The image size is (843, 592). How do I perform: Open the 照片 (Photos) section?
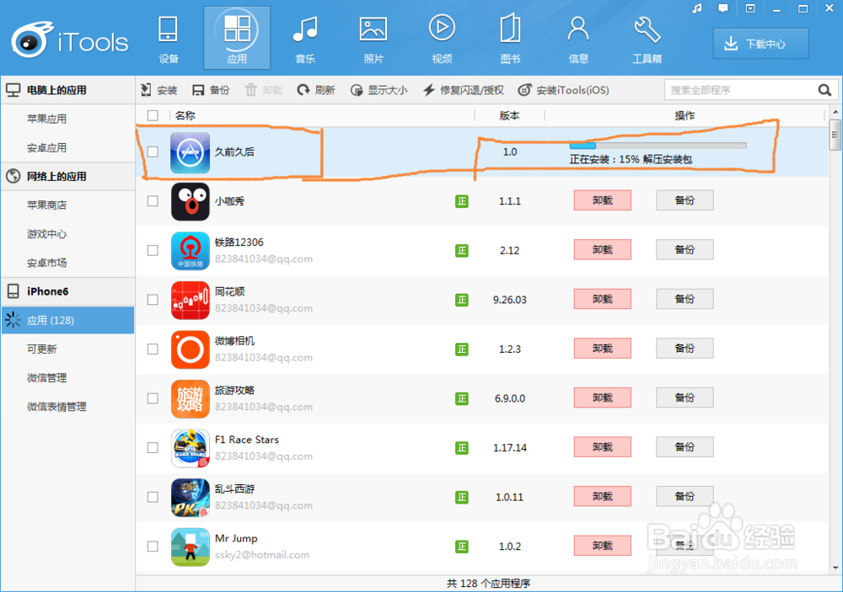tap(373, 39)
